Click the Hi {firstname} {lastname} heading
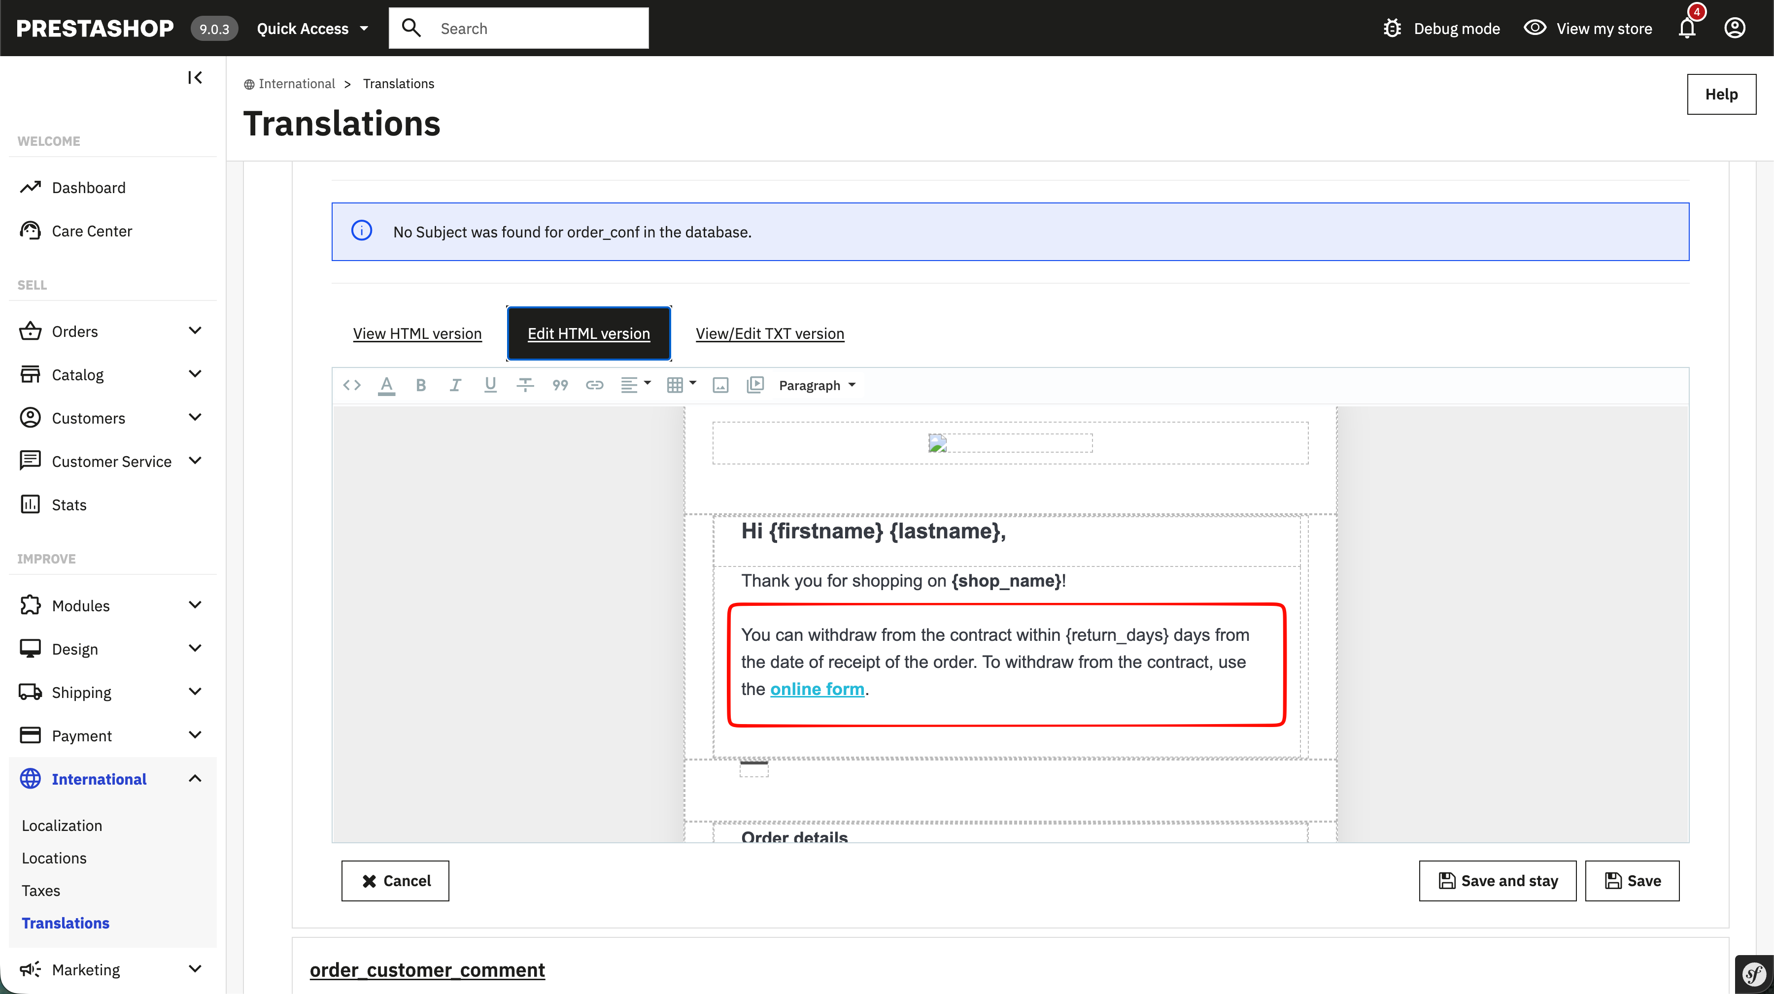 coord(873,530)
